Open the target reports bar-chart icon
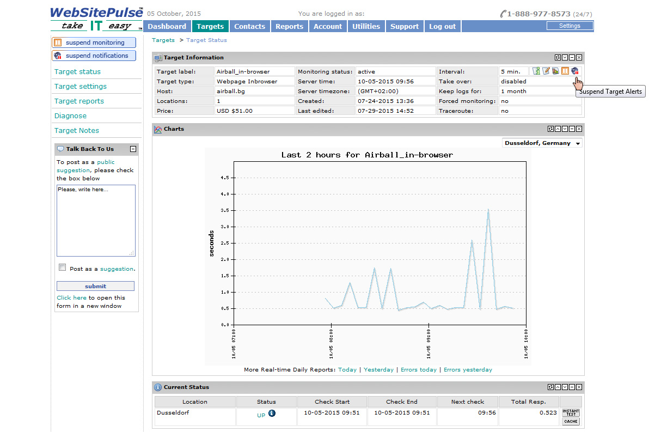 click(555, 71)
